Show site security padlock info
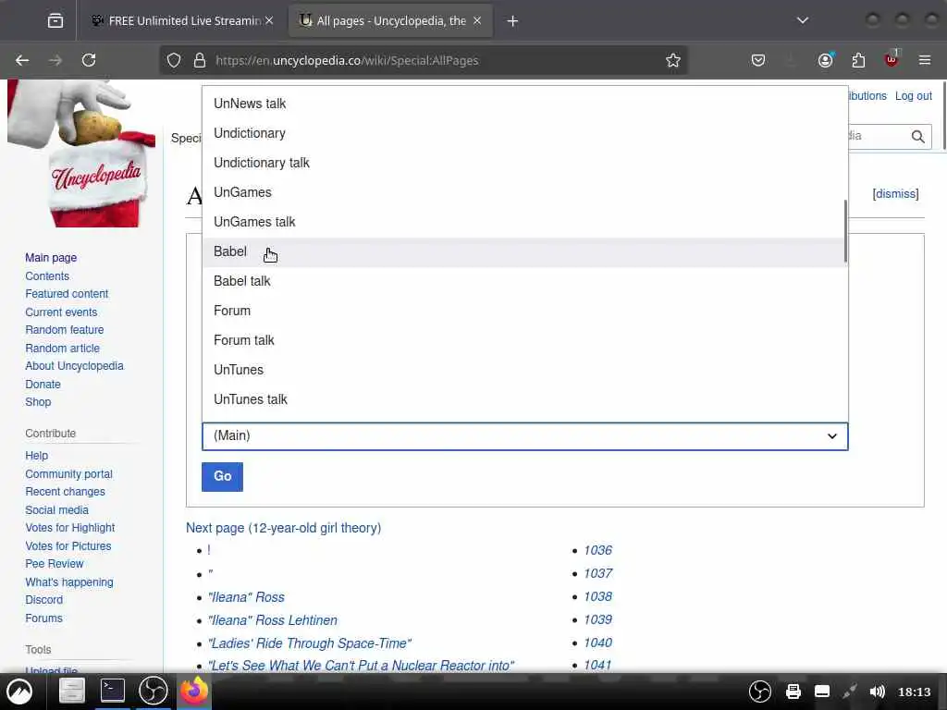 click(x=200, y=60)
